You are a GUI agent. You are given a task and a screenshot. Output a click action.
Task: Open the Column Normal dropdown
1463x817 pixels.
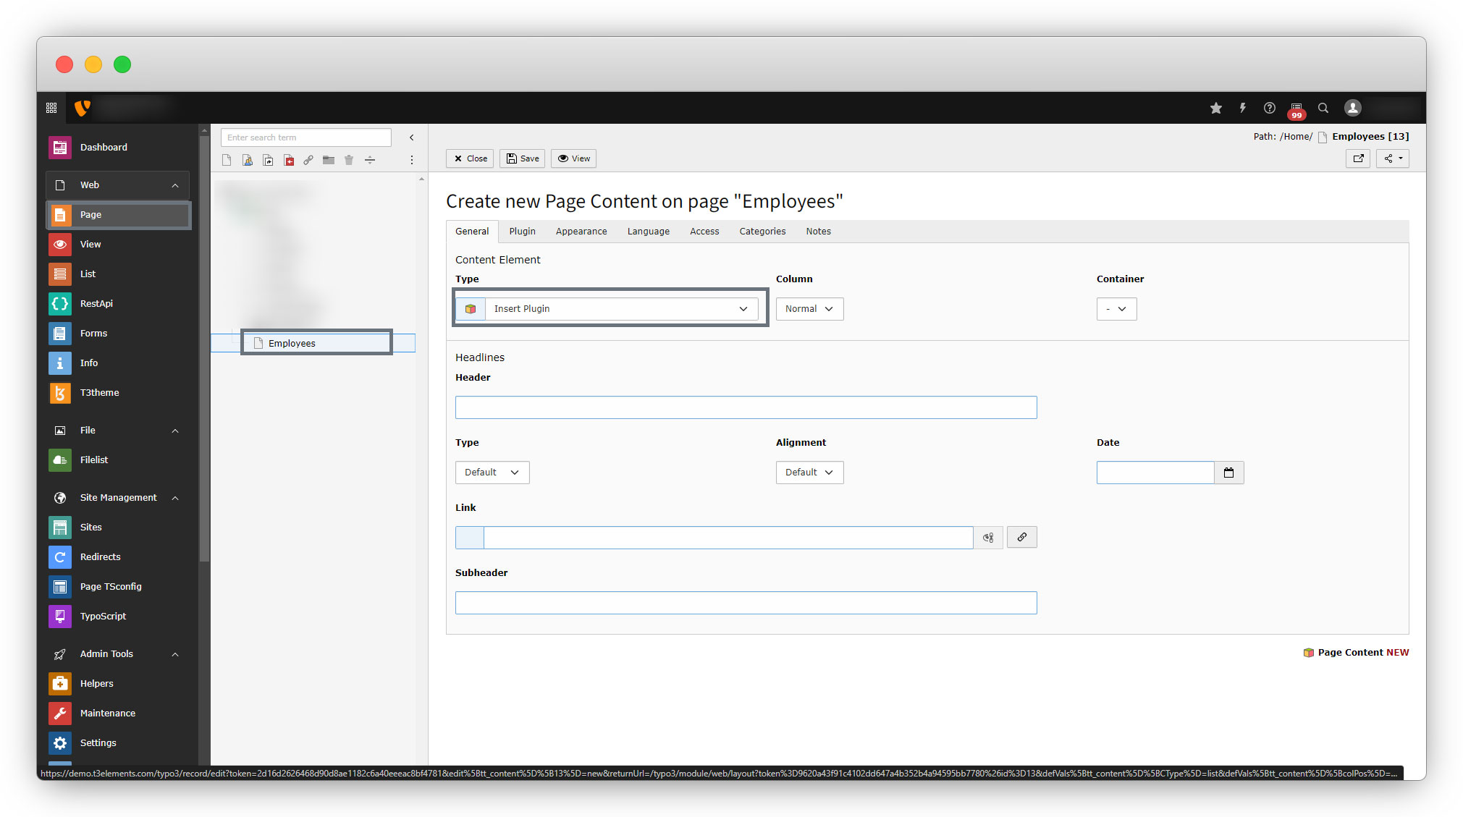tap(809, 309)
